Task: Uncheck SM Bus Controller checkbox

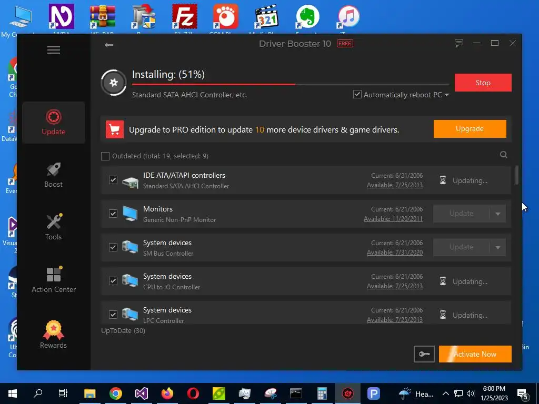Action: tap(113, 247)
